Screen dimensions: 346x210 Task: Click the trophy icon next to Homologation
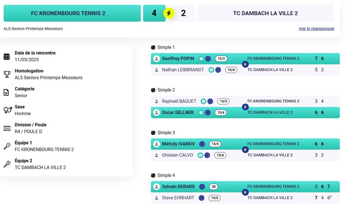point(7,74)
